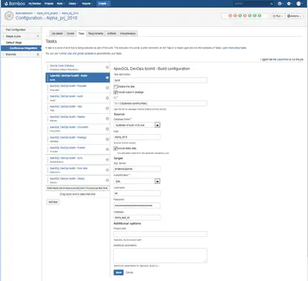Image resolution: width=308 pixels, height=281 pixels.
Task: Click circle icon on Package task row
Action: pyautogui.click(x=107, y=139)
